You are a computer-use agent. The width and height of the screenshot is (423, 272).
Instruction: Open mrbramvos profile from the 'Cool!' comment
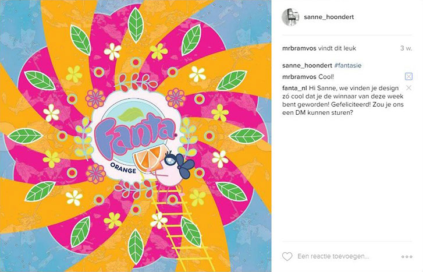click(x=299, y=77)
